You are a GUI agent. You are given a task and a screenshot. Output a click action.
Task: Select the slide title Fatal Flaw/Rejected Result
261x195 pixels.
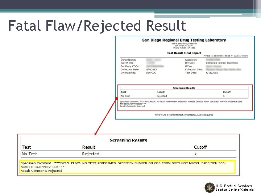97,26
